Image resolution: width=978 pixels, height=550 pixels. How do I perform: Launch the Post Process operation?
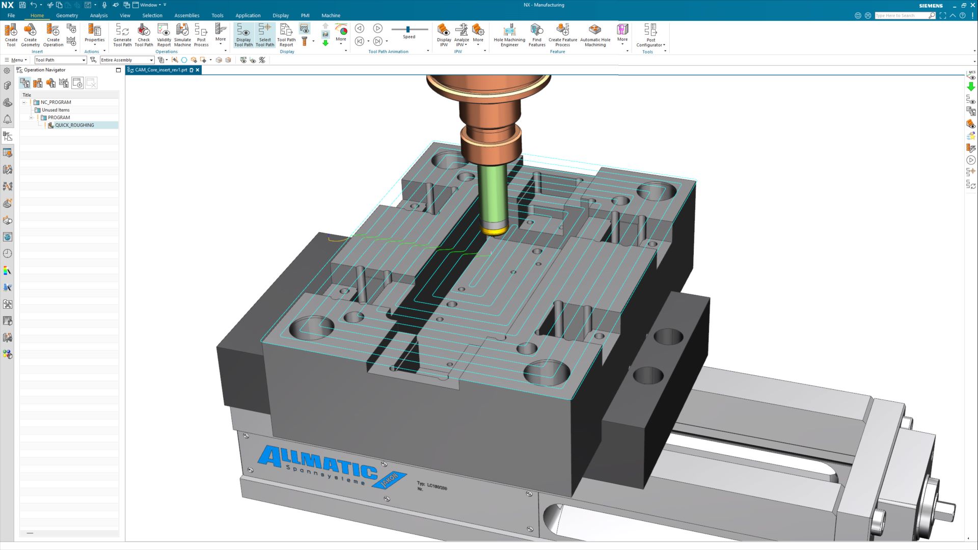click(201, 34)
